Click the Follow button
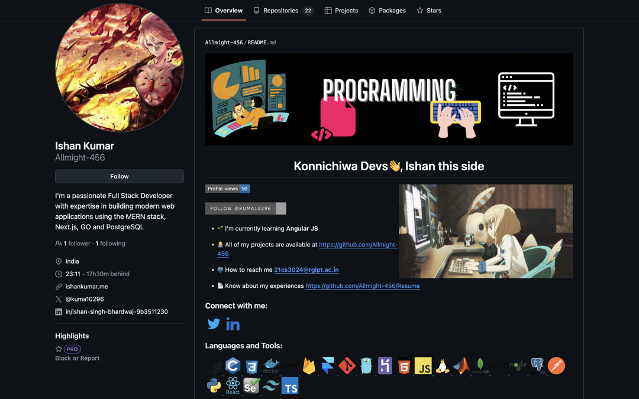Screen dimensions: 639x399 pyautogui.click(x=120, y=176)
